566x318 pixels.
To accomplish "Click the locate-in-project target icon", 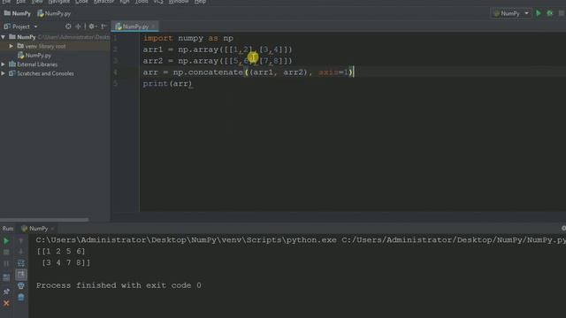I will tap(68, 26).
